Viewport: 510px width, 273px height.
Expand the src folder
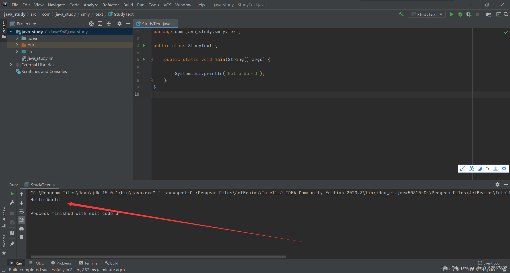click(17, 52)
